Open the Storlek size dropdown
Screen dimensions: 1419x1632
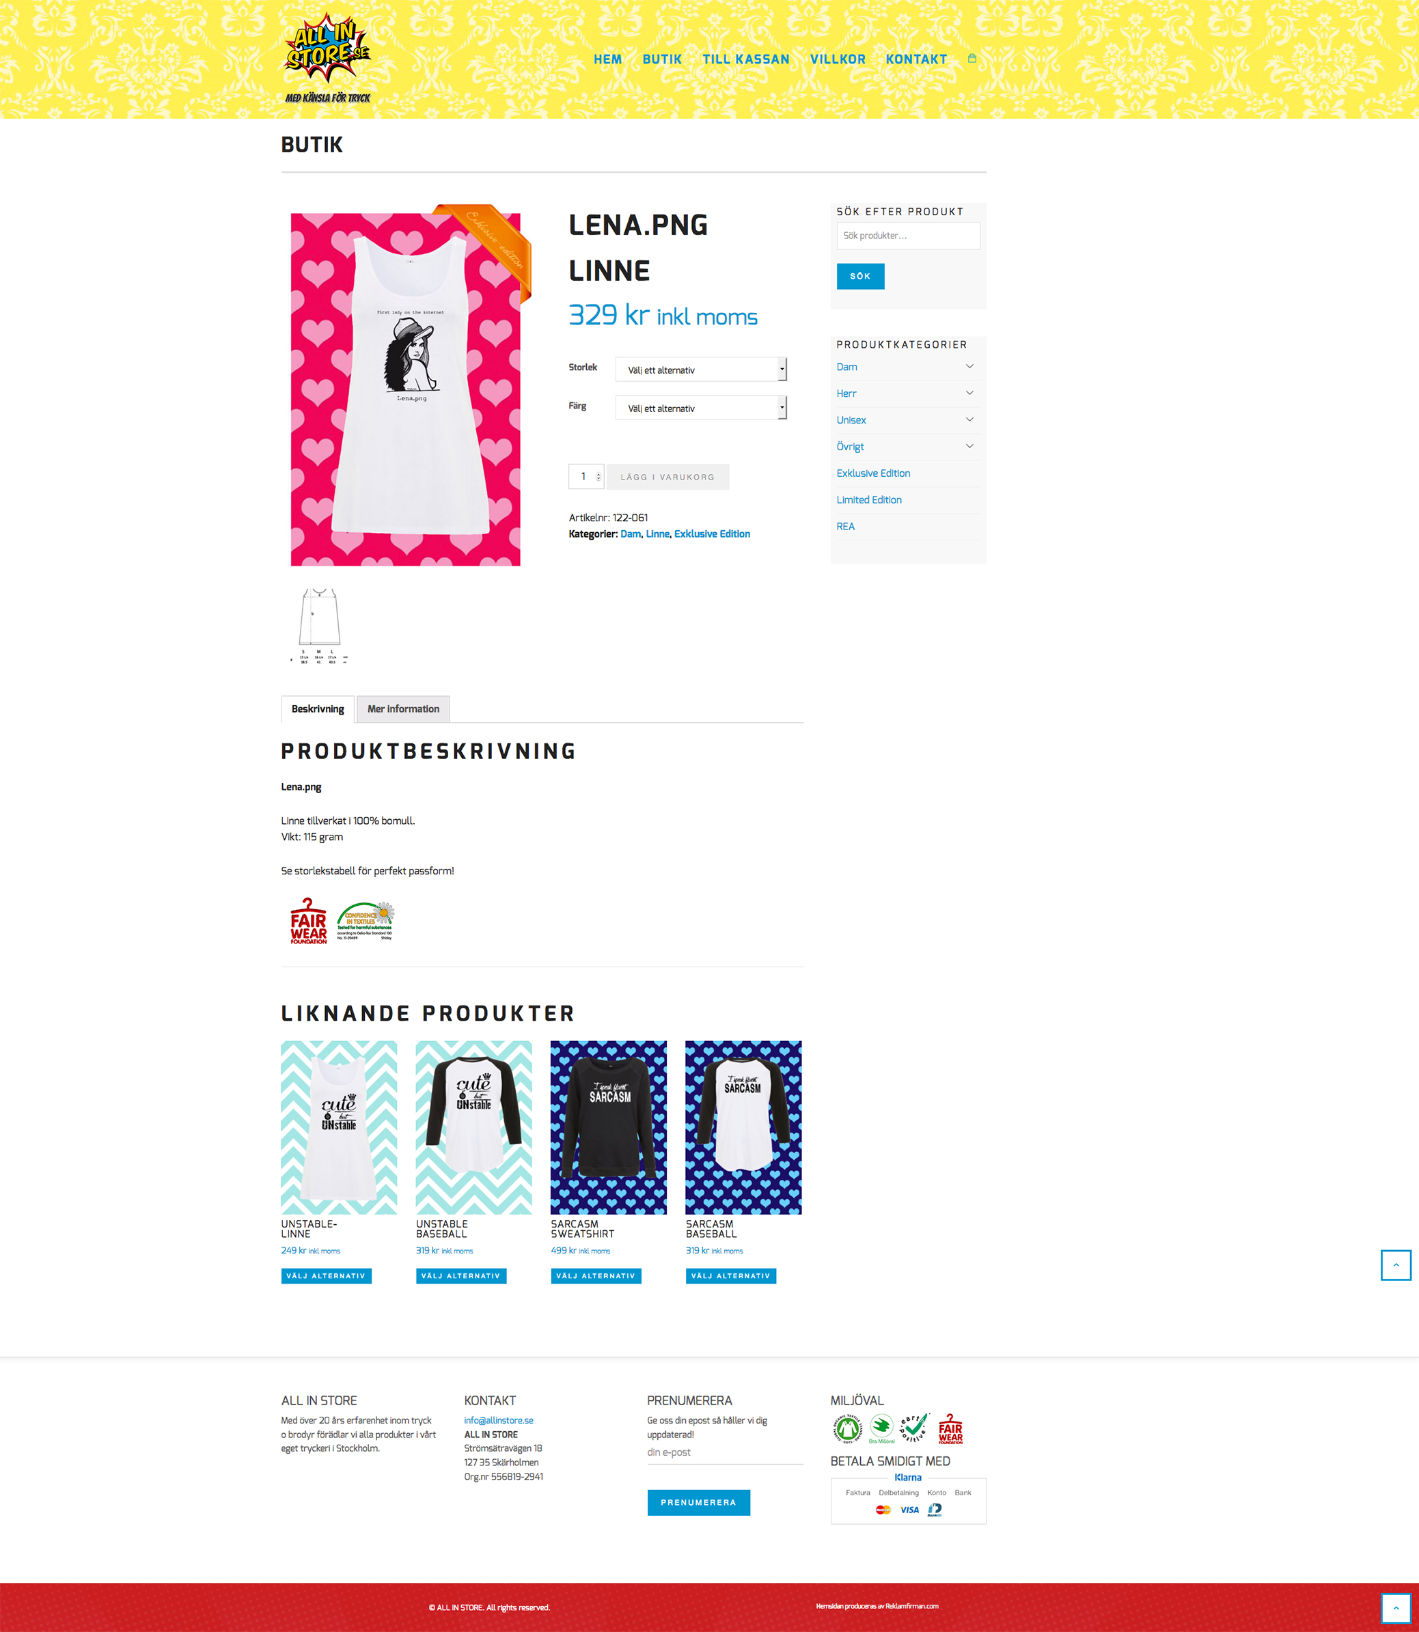coord(701,369)
